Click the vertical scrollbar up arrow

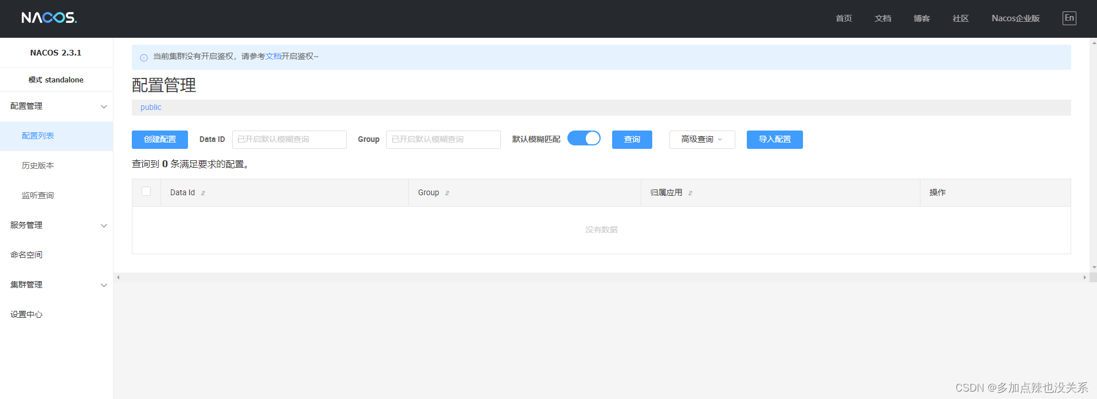coord(1094,42)
